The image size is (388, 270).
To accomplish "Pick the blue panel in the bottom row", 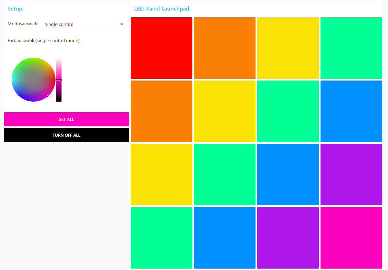I will click(225, 238).
